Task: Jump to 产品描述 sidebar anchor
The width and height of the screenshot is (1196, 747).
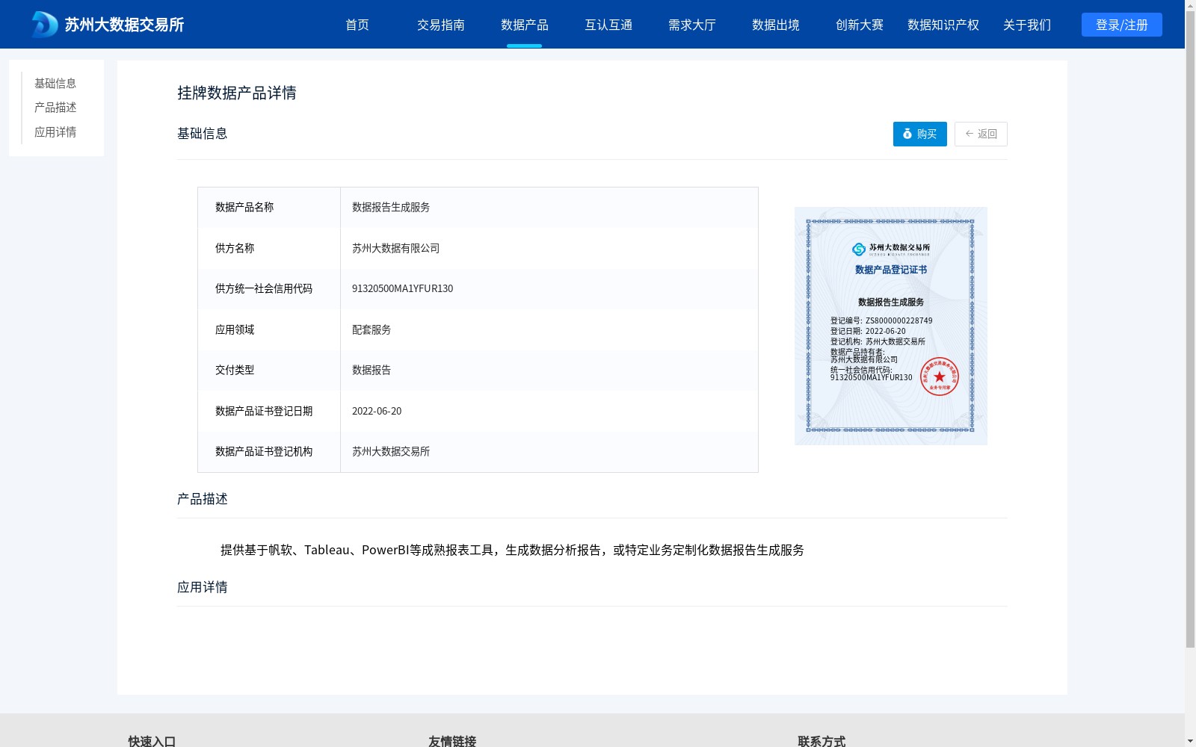Action: tap(55, 108)
